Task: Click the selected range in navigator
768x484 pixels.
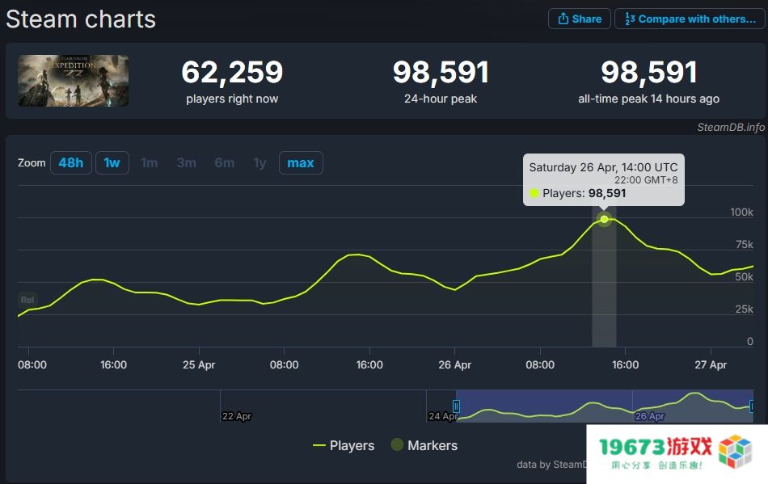Action: tap(605, 406)
